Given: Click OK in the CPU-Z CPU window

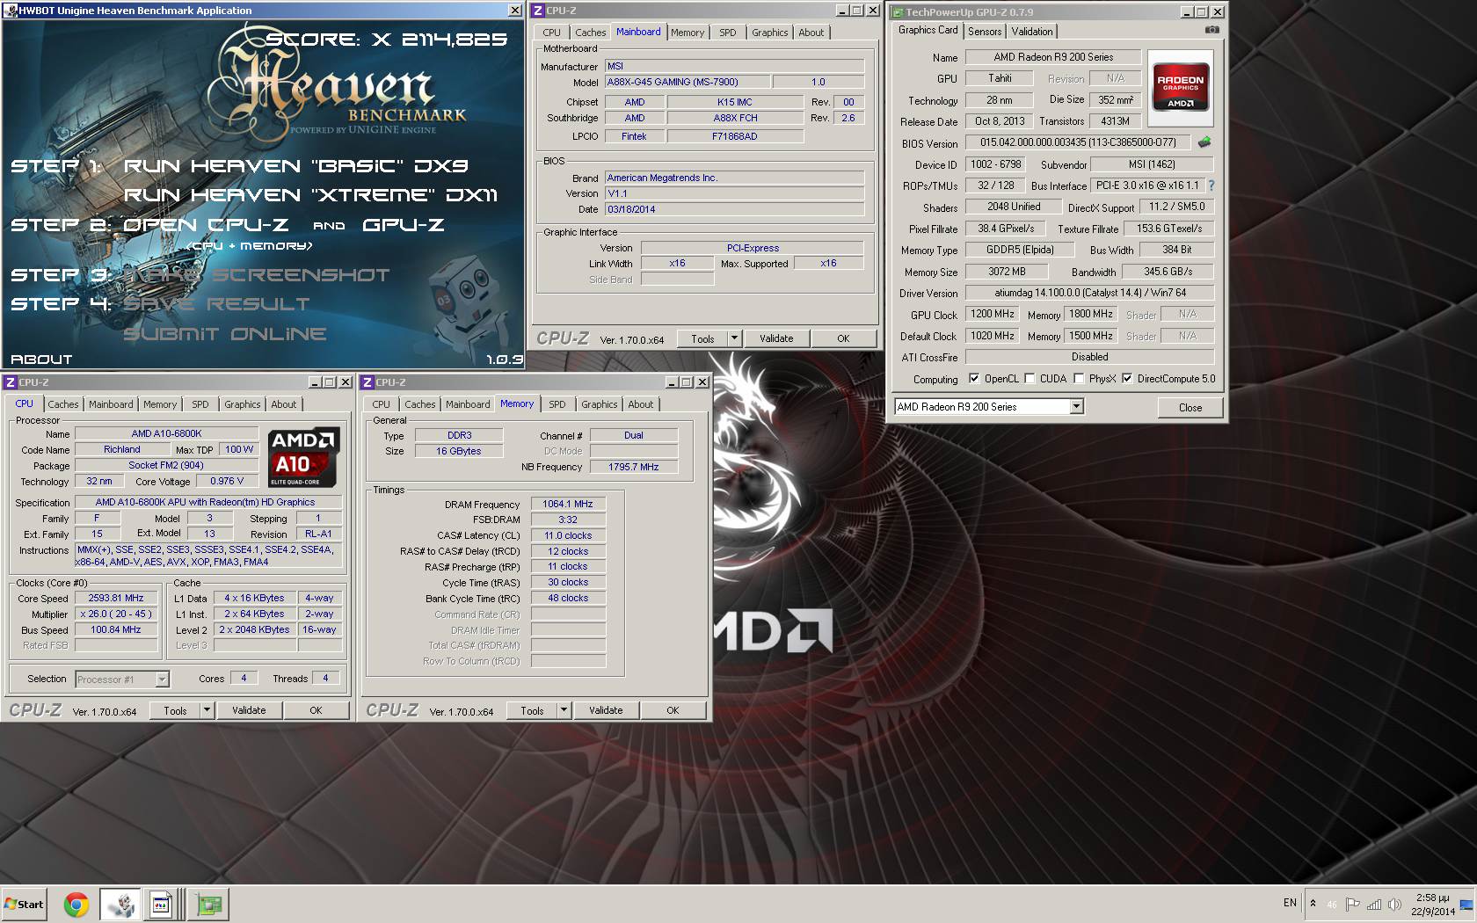Looking at the screenshot, I should coord(316,710).
